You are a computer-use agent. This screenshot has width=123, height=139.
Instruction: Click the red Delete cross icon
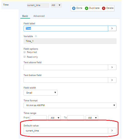(104, 8)
